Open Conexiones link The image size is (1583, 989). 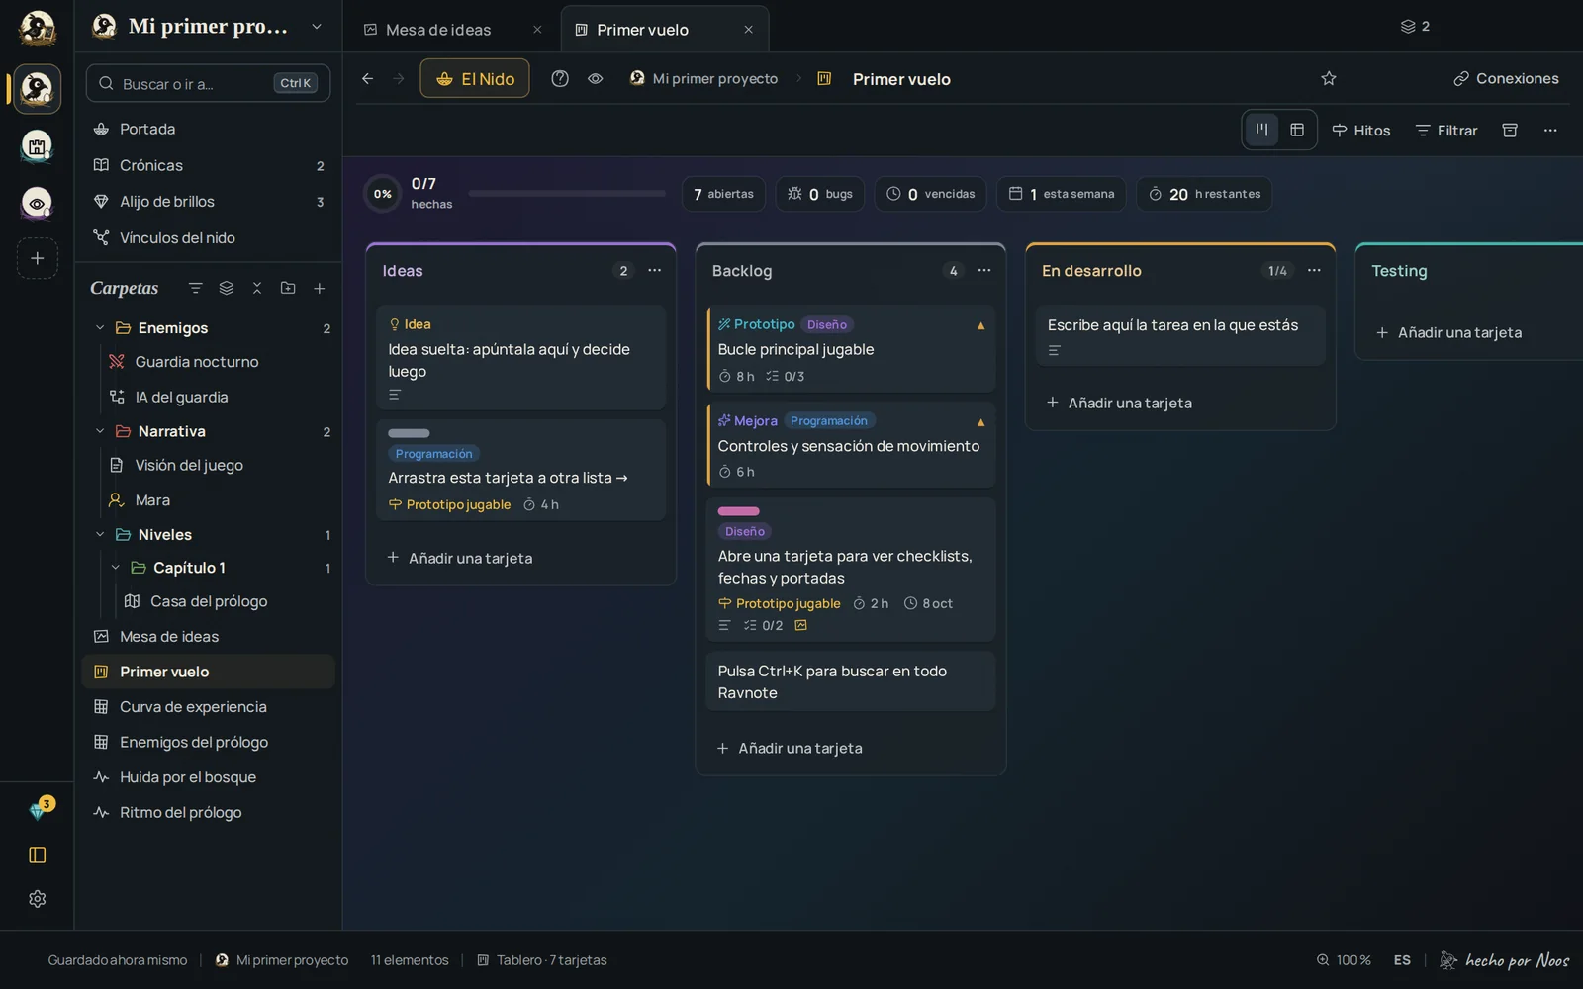1506,78
